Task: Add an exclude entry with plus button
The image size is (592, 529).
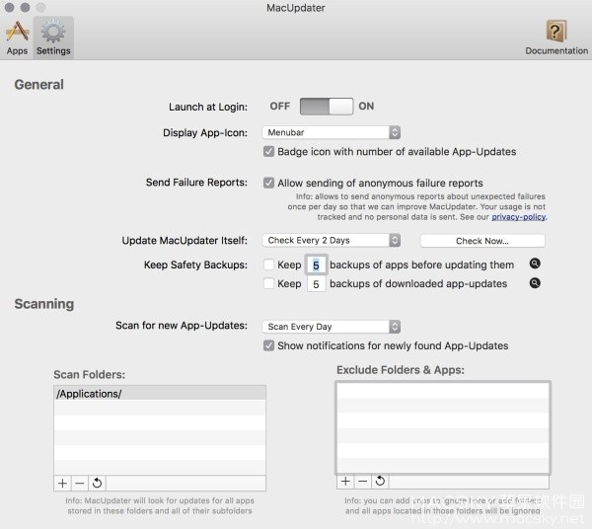Action: [345, 481]
